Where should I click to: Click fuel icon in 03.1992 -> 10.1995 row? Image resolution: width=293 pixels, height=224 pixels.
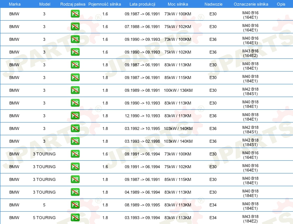point(75,128)
